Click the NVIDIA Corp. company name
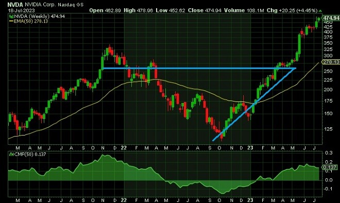This screenshot has width=340, height=203. point(40,5)
